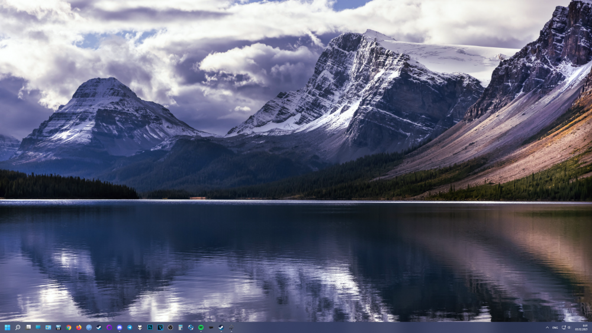Open Spotify from the taskbar
Image resolution: width=592 pixels, height=333 pixels.
201,327
